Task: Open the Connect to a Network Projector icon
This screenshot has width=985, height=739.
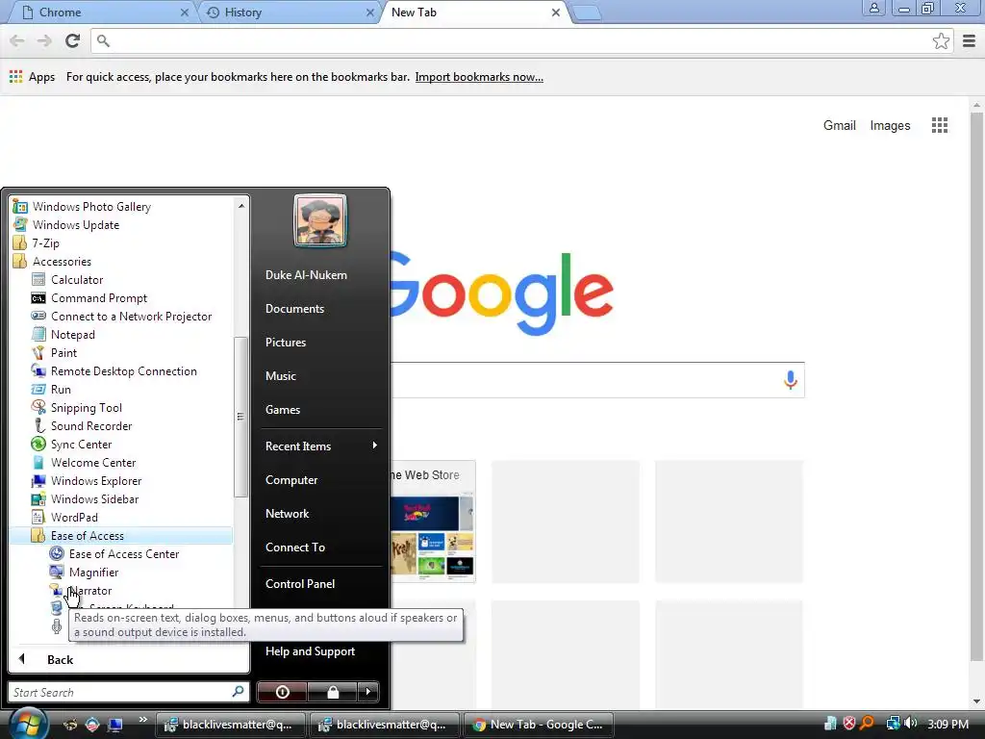Action: pos(38,316)
